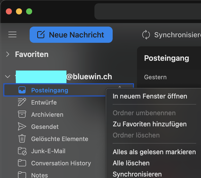
Task: Toggle the hamburger sidebar menu icon
Action: [12, 34]
